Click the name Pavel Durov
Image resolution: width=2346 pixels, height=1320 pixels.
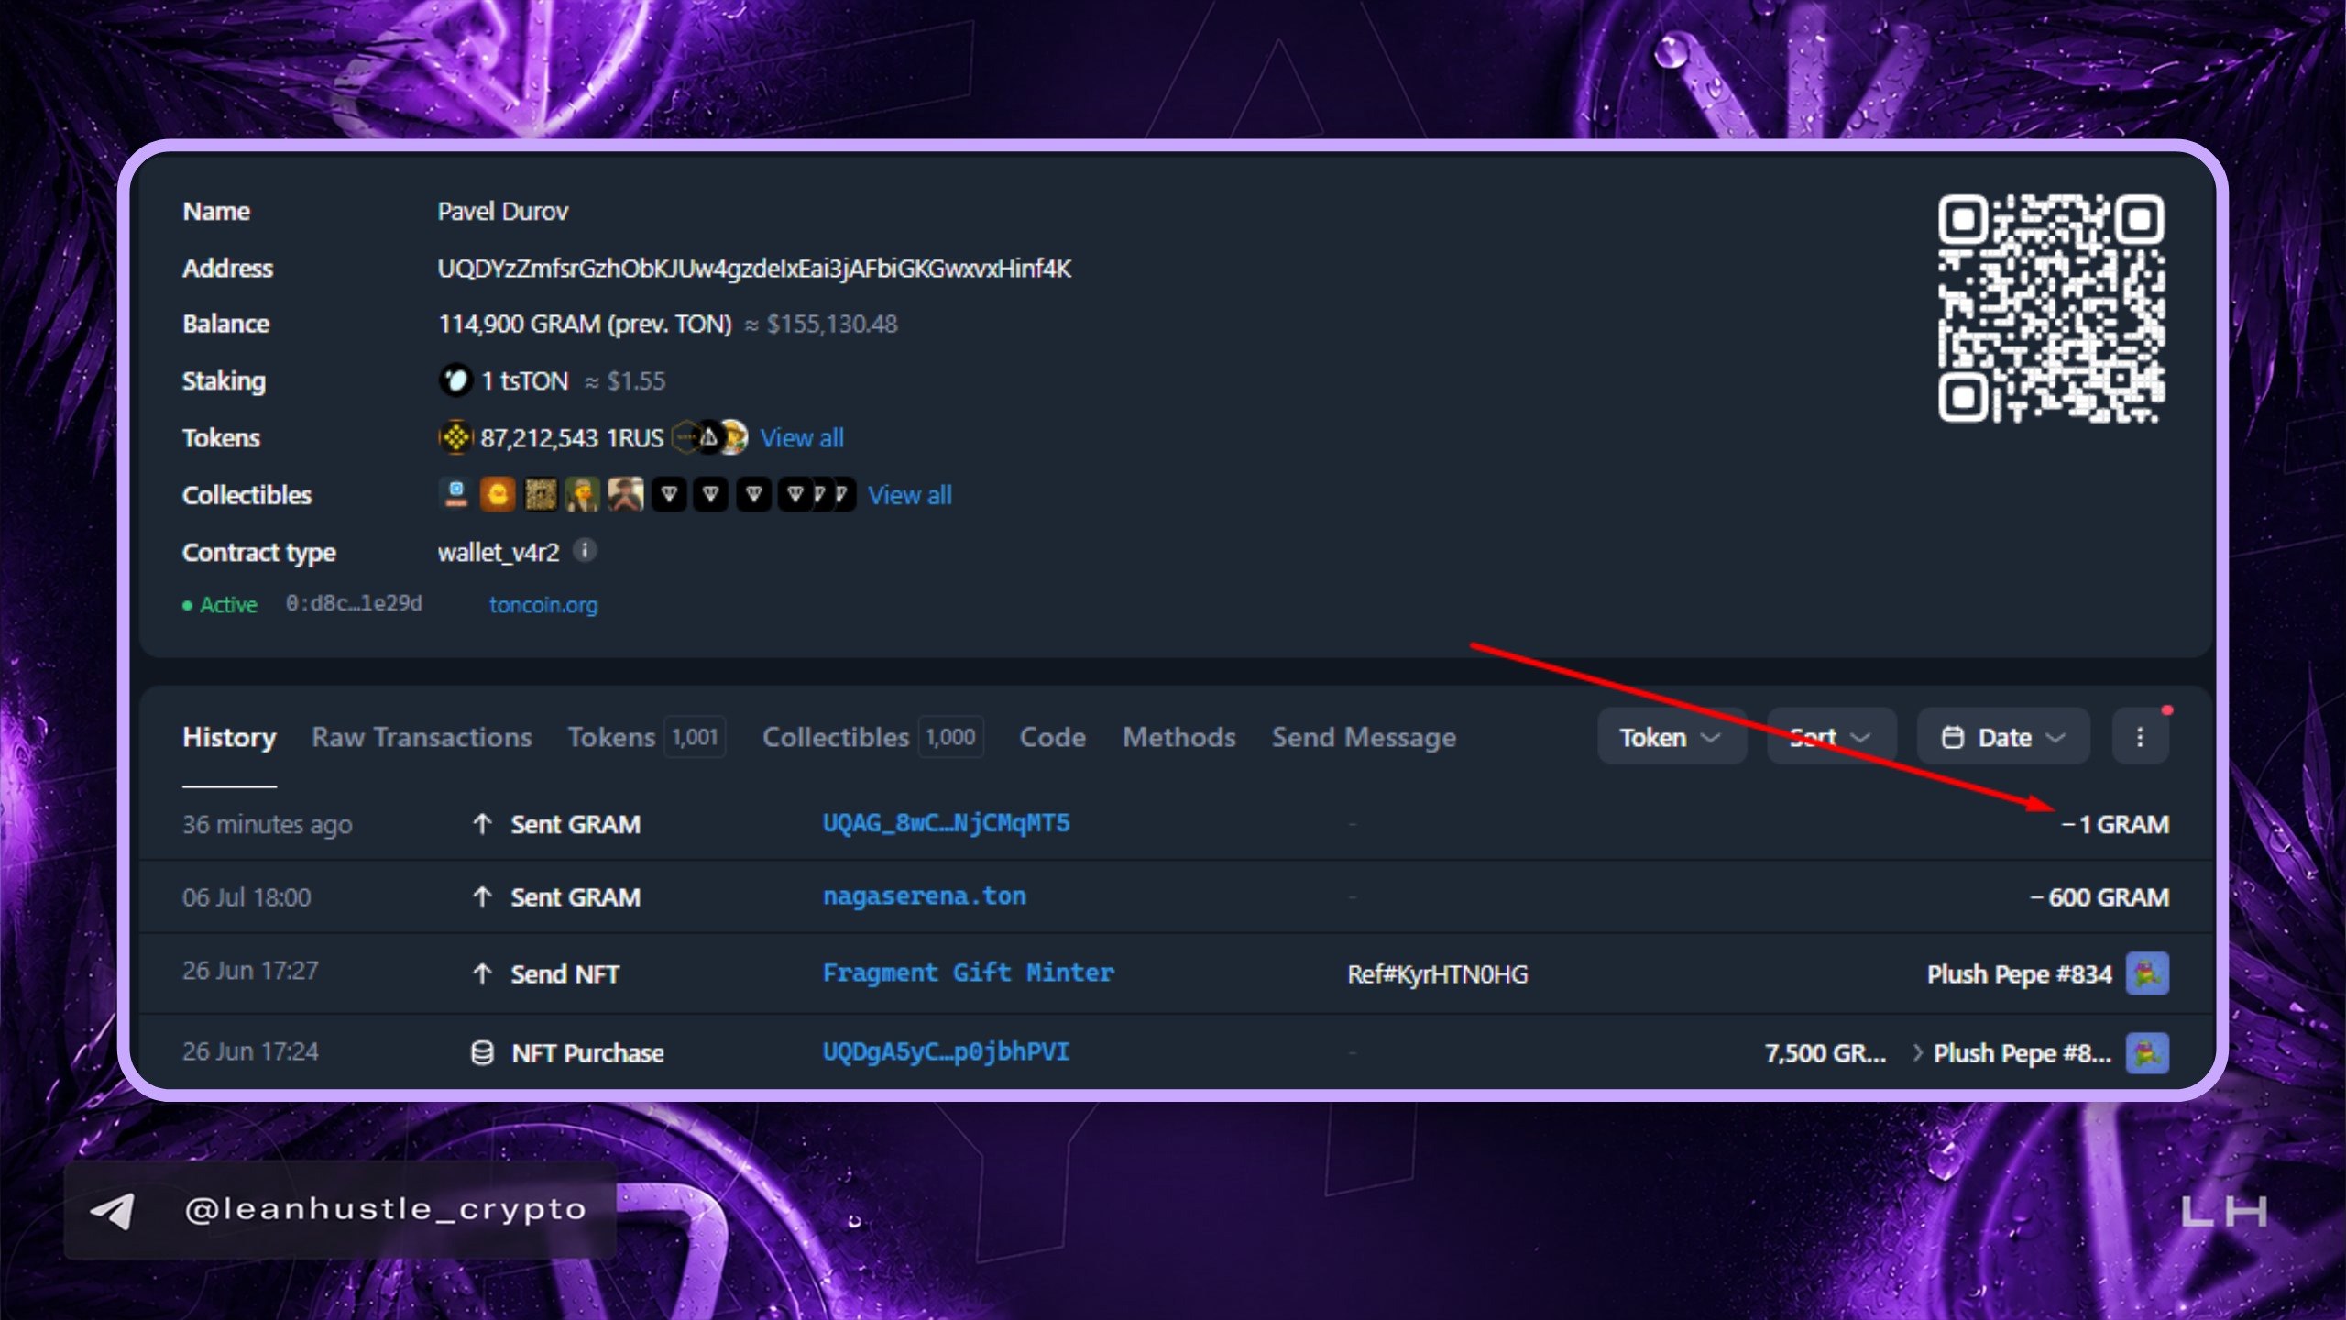tap(503, 212)
